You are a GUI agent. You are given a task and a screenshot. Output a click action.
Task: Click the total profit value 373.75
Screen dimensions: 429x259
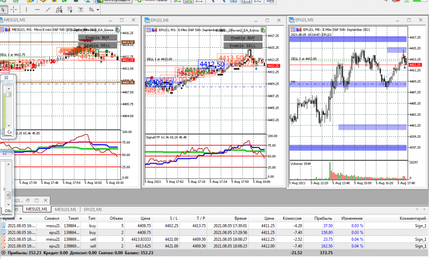[326, 253]
